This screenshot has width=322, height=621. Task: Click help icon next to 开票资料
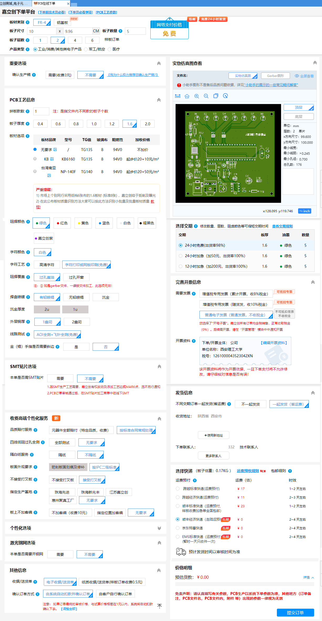(194, 341)
